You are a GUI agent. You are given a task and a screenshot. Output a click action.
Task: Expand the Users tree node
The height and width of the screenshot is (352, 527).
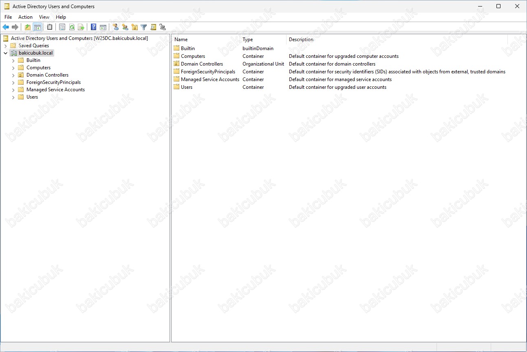click(x=13, y=97)
